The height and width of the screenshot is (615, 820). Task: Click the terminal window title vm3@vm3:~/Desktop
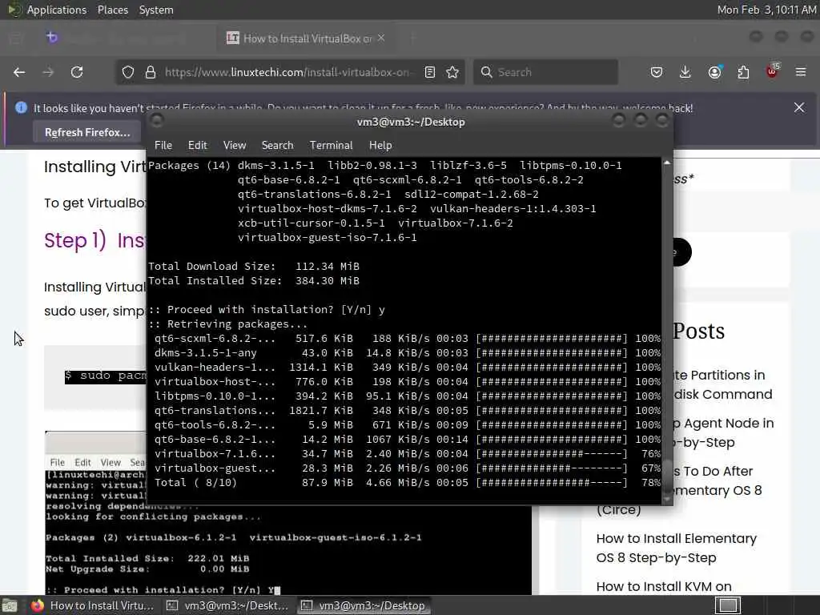[411, 122]
